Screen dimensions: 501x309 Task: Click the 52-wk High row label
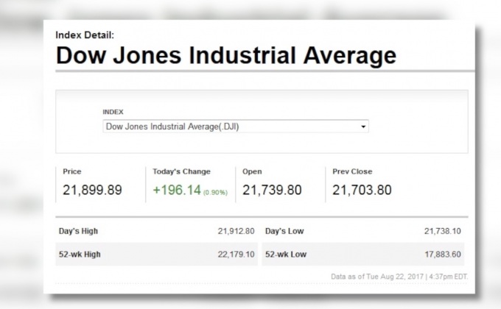click(79, 254)
